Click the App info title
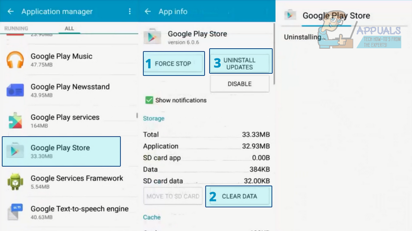 tap(173, 11)
